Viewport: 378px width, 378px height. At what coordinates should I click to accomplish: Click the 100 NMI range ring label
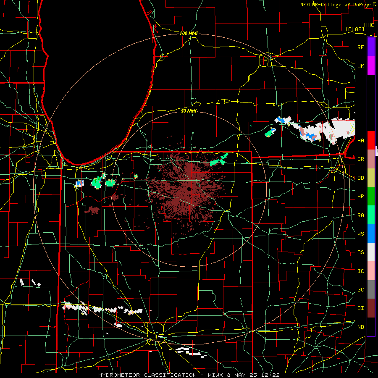189,33
